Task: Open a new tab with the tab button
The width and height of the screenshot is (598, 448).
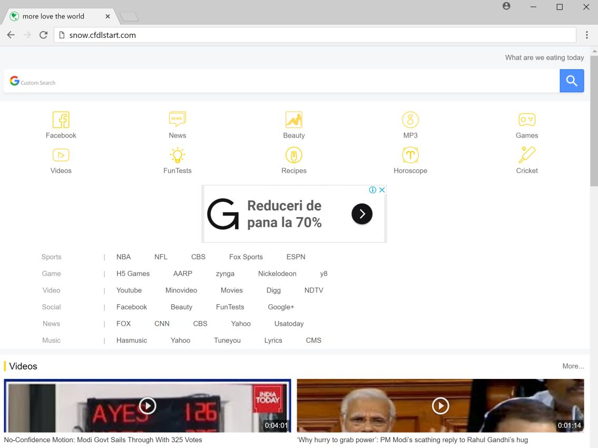Action: pyautogui.click(x=129, y=17)
